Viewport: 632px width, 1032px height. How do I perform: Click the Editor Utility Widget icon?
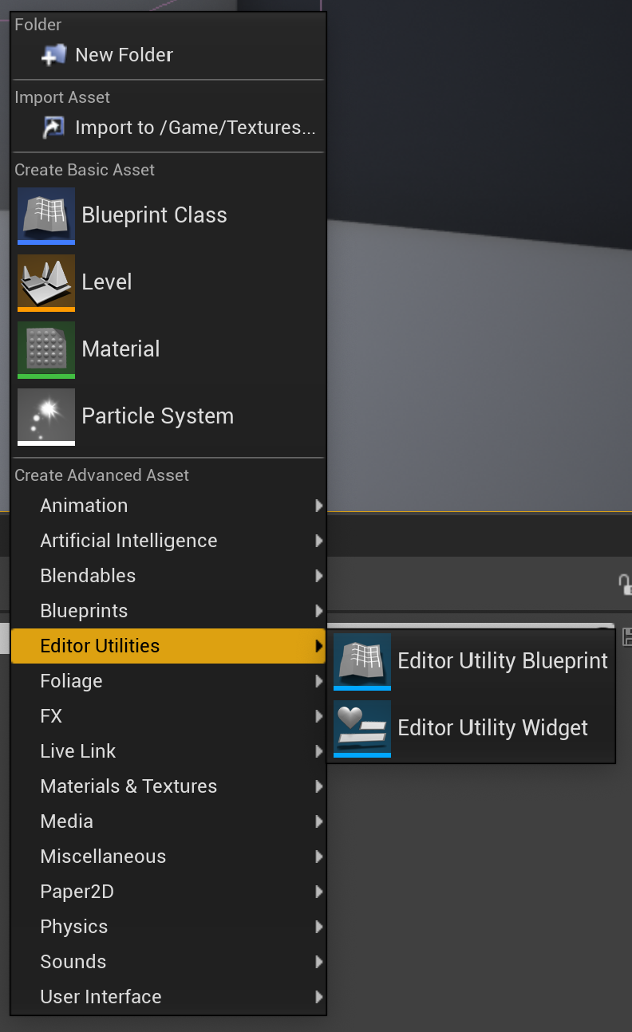click(361, 727)
